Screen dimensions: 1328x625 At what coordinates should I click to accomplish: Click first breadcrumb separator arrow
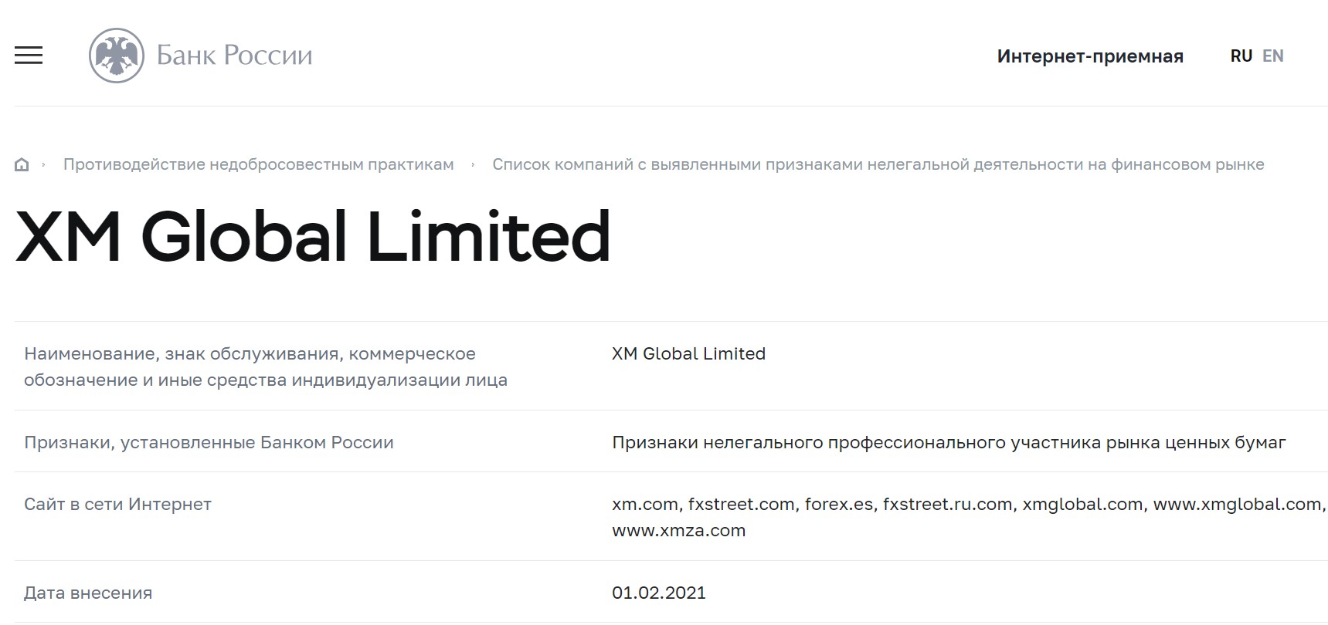(44, 164)
